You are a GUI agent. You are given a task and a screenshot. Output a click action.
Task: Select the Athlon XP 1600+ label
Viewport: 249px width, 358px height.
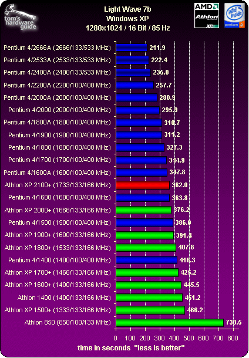pyautogui.click(x=58, y=285)
